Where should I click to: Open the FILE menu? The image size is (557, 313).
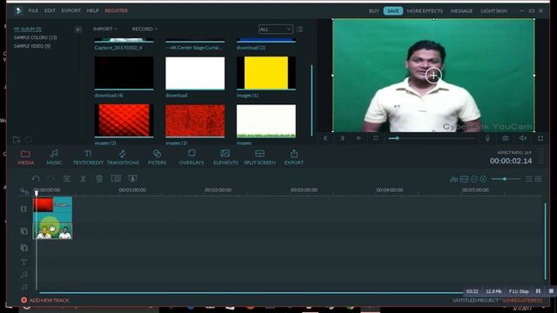tap(33, 10)
